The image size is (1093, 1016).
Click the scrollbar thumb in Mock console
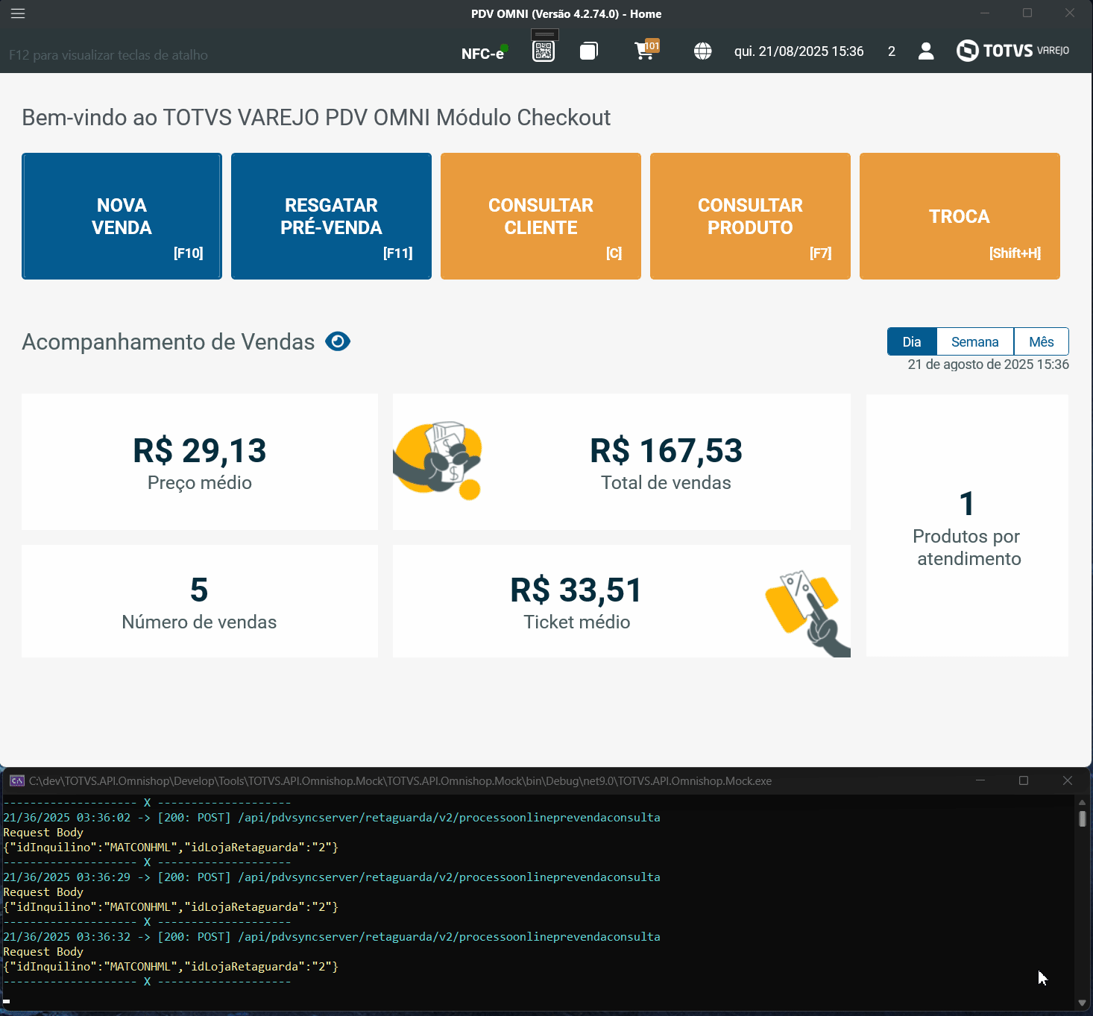[1082, 818]
